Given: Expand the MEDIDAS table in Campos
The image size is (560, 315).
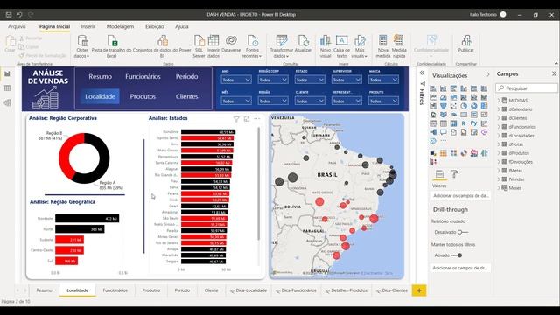Looking at the screenshot, I should pos(499,101).
